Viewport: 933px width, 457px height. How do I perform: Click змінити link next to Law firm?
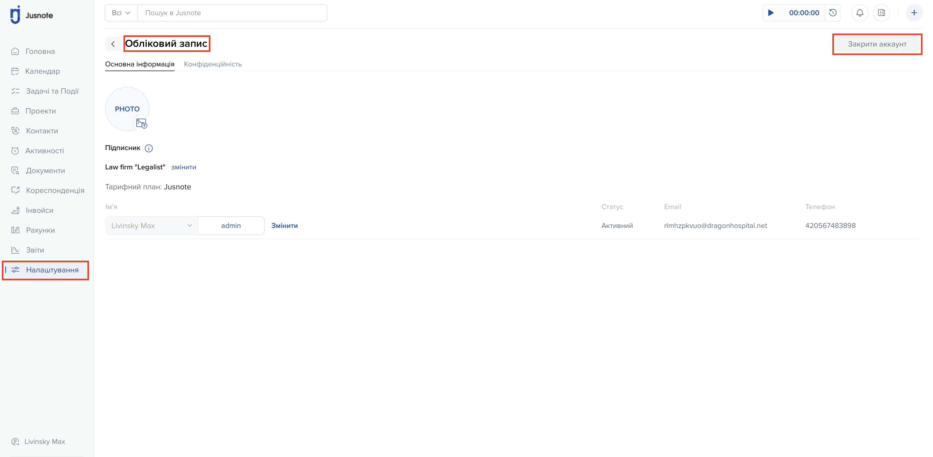184,167
